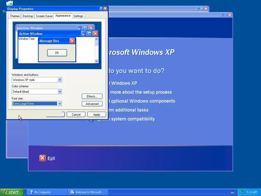
Task: Close the Display Properties dialog
Action: point(106,9)
